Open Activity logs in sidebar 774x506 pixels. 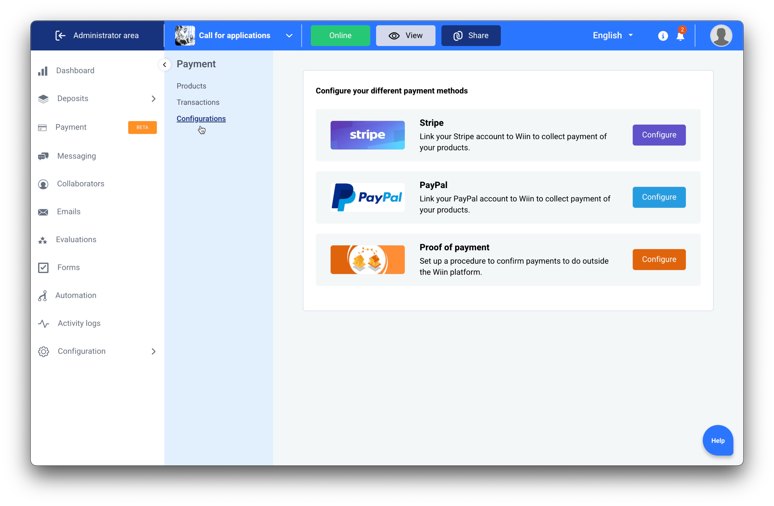click(x=79, y=323)
